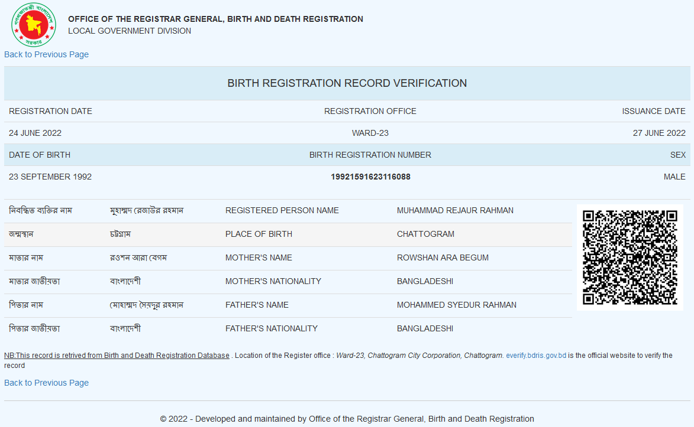The image size is (694, 427).
Task: Click the date of birth 23 SEPTEMBER 1992
Action: coord(50,177)
